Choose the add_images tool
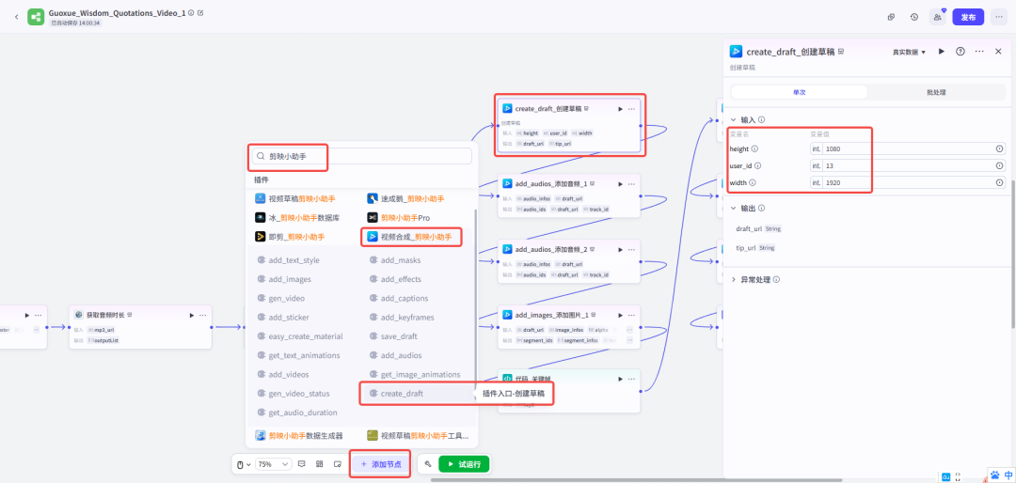Screen dimensions: 1016x483 point(284,279)
